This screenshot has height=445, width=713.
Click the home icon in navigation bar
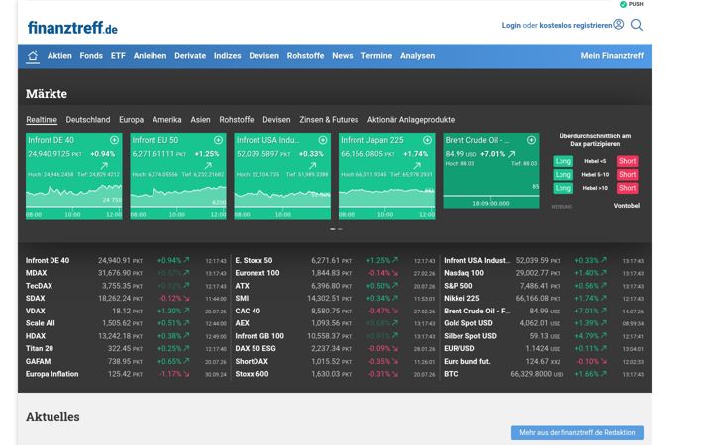click(33, 56)
